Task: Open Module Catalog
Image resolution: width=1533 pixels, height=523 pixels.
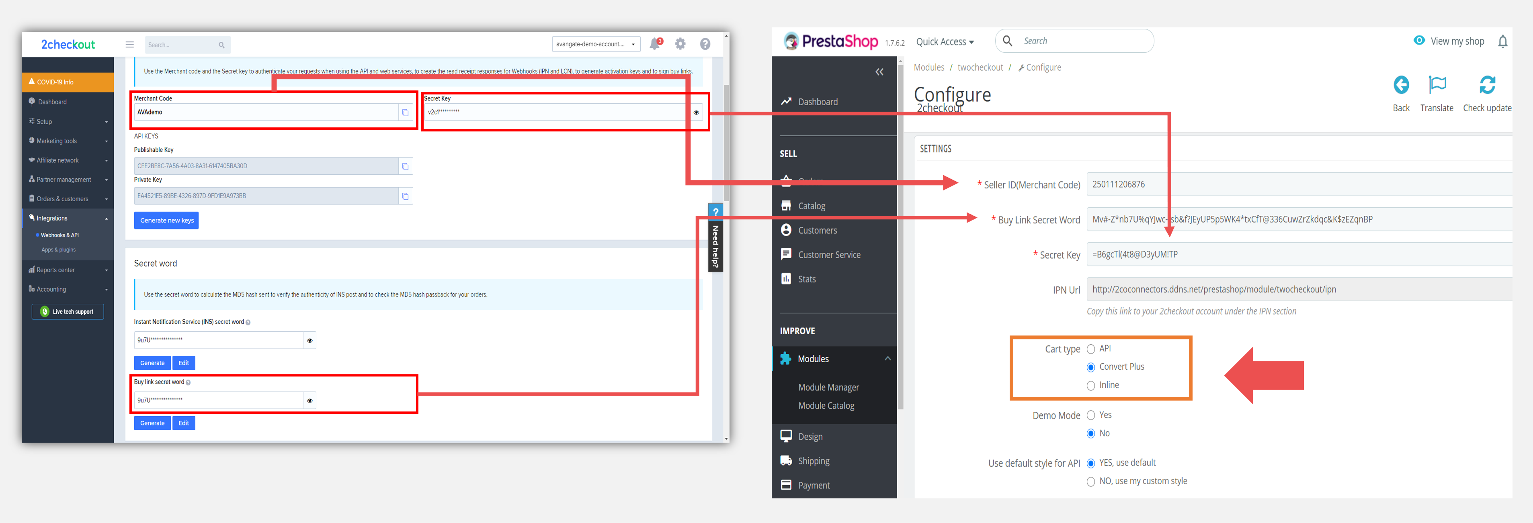Action: (x=826, y=406)
